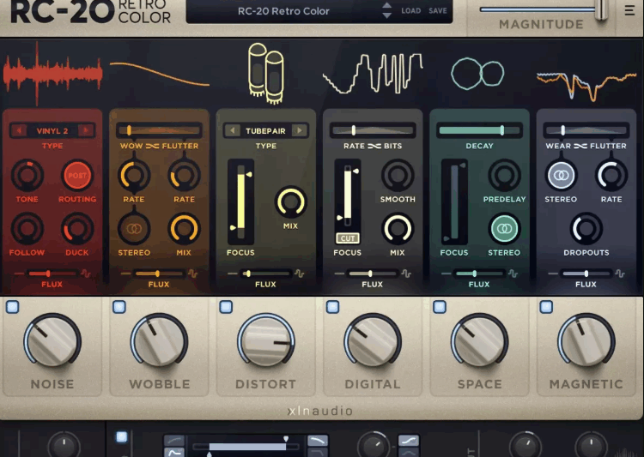Toggle the Magnetic Stereo button
Viewport: 644px width, 457px height.
coord(561,176)
